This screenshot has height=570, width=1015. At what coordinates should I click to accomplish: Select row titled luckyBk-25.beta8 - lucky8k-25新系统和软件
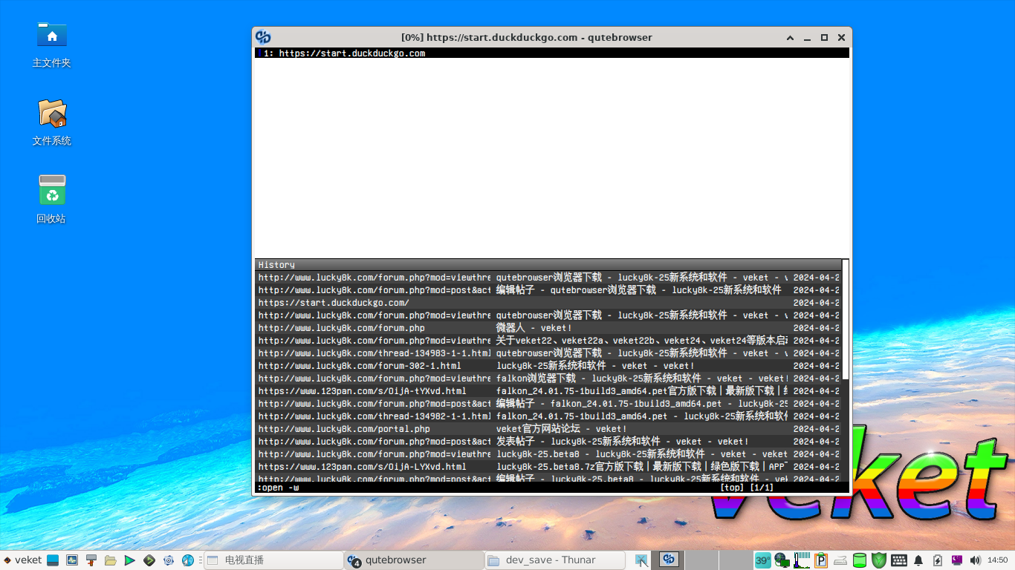(549, 454)
